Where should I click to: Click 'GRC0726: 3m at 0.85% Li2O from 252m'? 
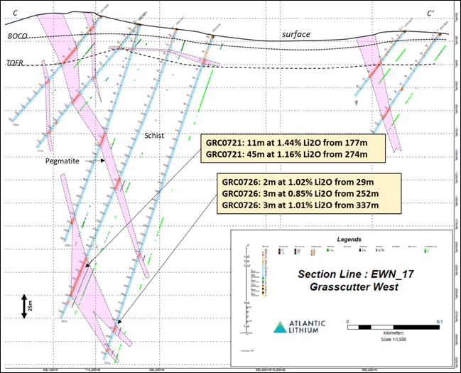pyautogui.click(x=300, y=194)
